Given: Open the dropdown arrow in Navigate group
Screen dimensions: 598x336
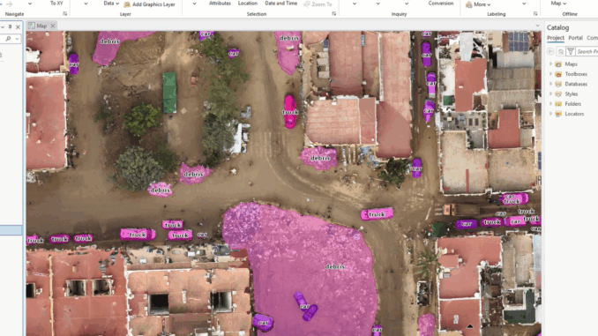Looking at the screenshot, I should (30, 4).
